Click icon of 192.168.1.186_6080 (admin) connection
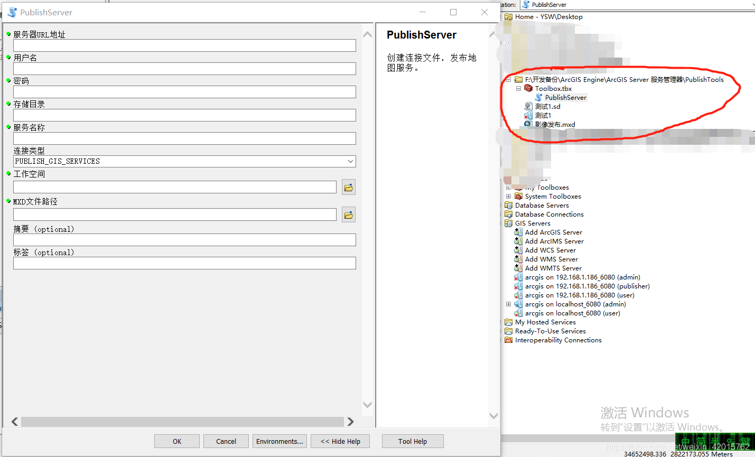This screenshot has width=755, height=457. [x=518, y=277]
